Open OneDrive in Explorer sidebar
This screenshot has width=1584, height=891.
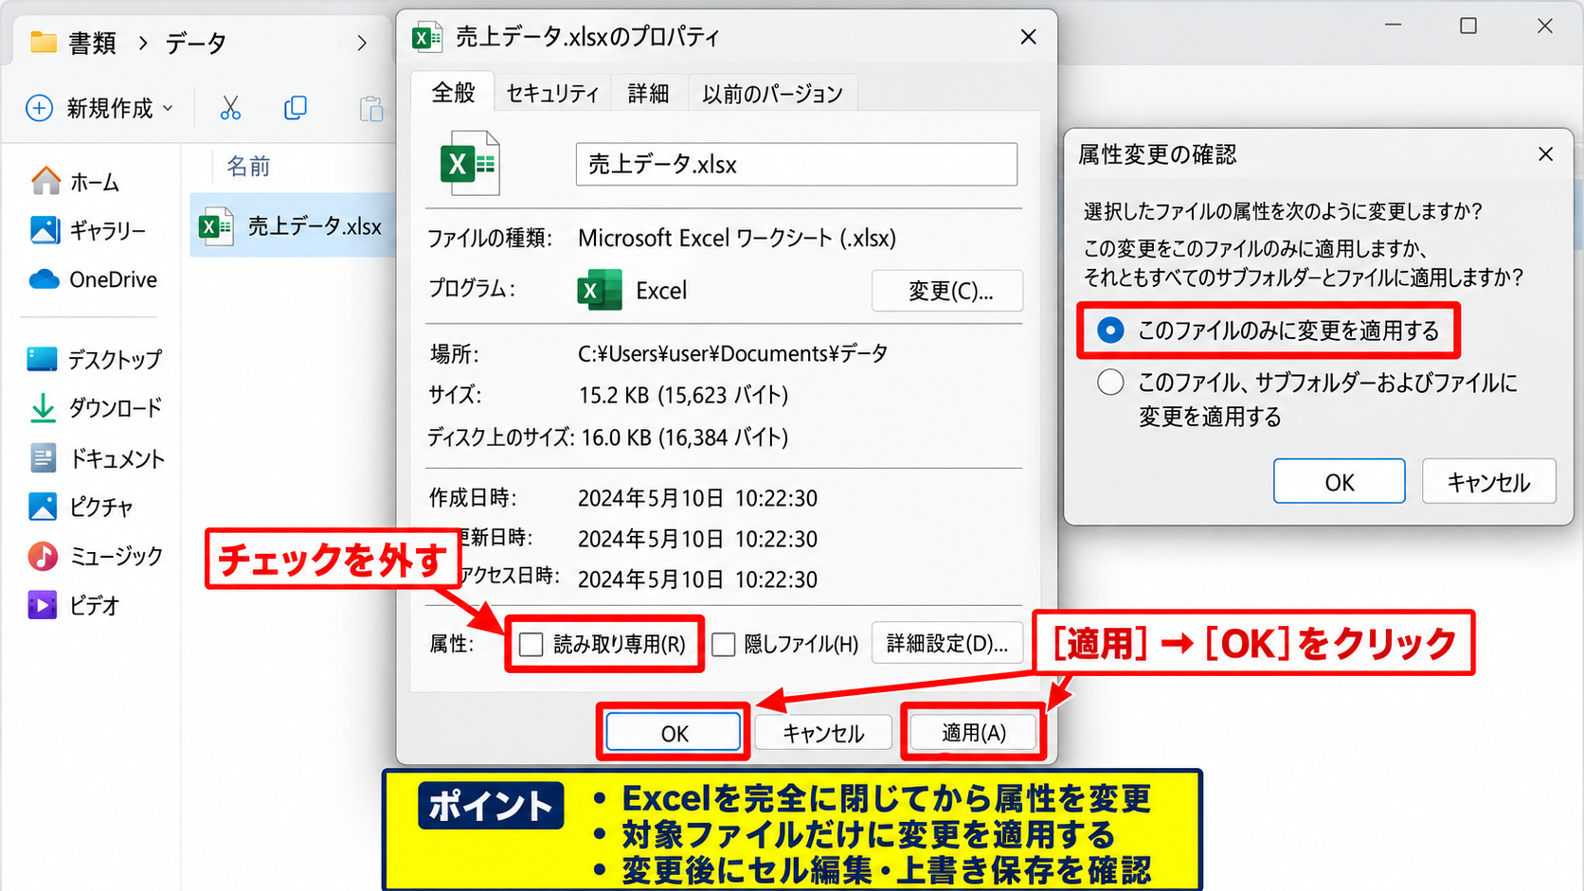pos(93,279)
